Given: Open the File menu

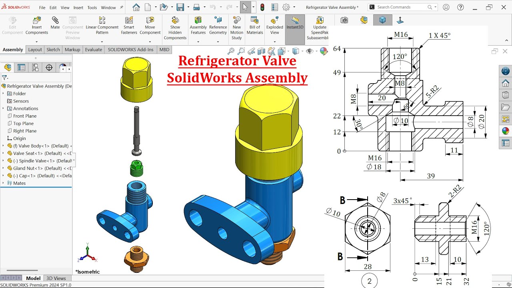Looking at the screenshot, I should pos(42,8).
